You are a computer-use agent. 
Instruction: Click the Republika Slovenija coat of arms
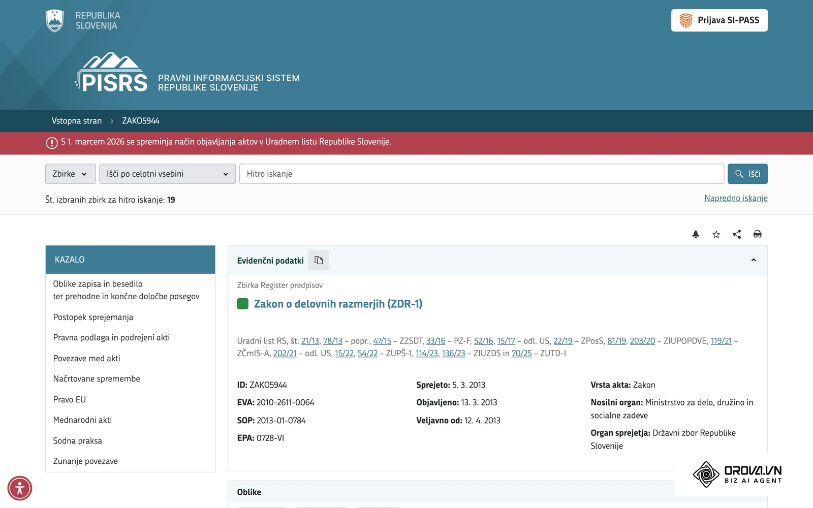pyautogui.click(x=54, y=21)
